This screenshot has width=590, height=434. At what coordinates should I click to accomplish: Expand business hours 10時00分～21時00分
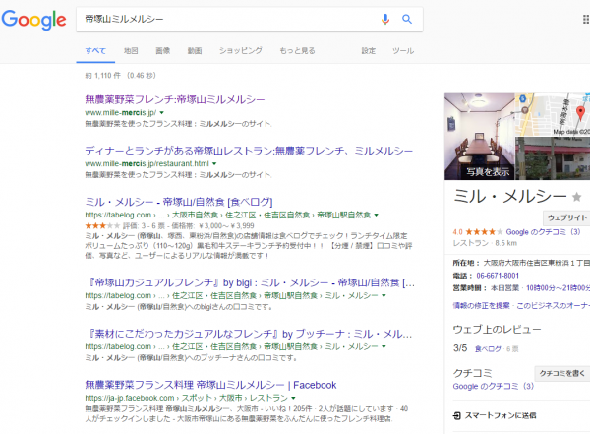[x=558, y=288]
